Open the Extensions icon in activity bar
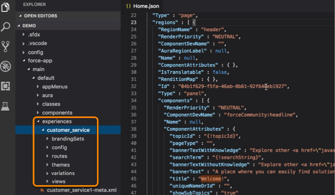 point(5,86)
